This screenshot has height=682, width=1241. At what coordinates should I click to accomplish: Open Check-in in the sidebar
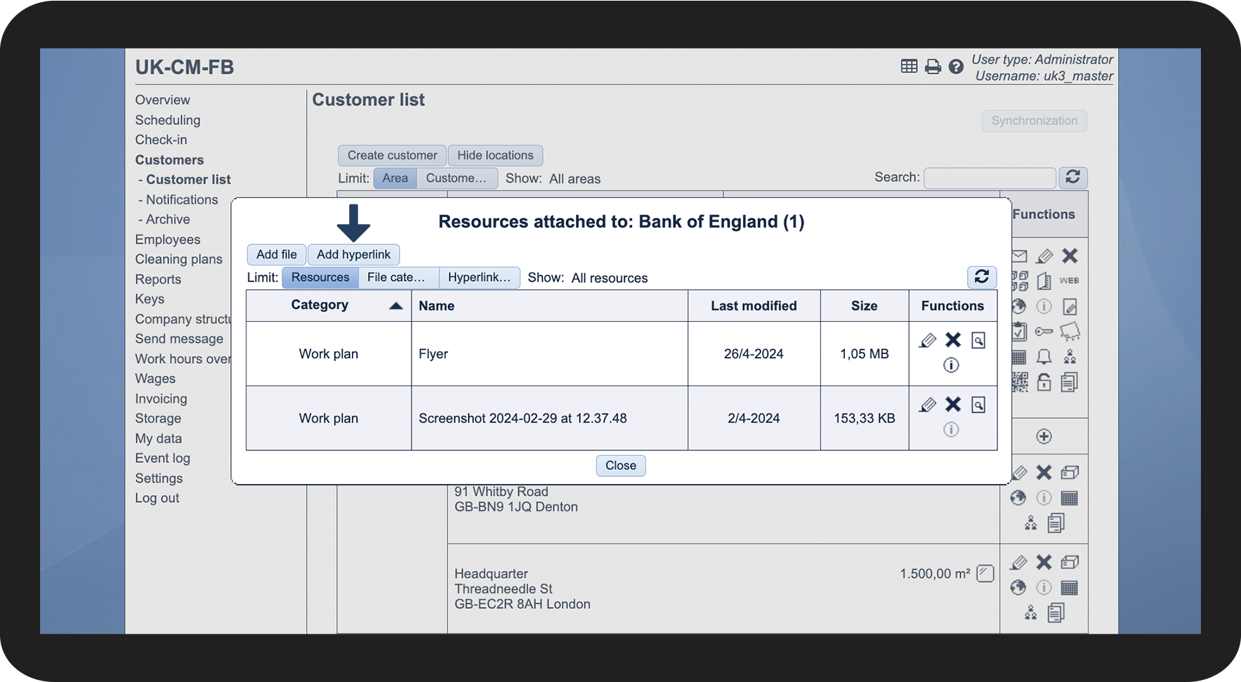(161, 140)
